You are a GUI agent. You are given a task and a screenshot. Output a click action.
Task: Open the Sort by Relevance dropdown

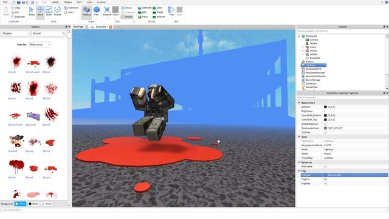(x=40, y=44)
